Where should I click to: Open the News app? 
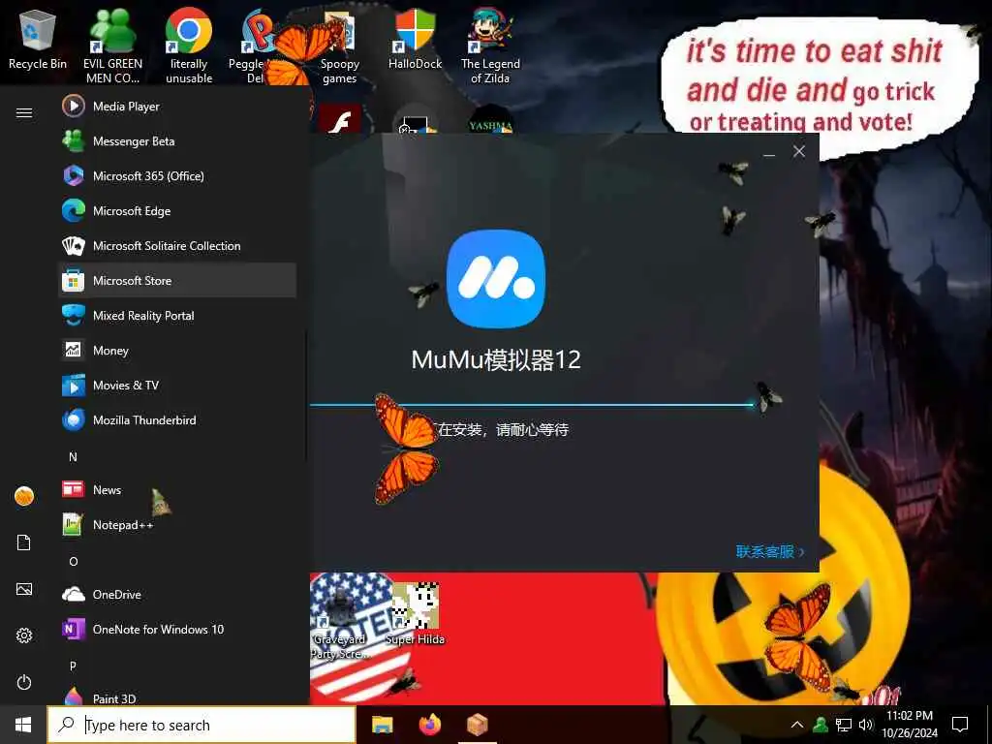pyautogui.click(x=177, y=489)
